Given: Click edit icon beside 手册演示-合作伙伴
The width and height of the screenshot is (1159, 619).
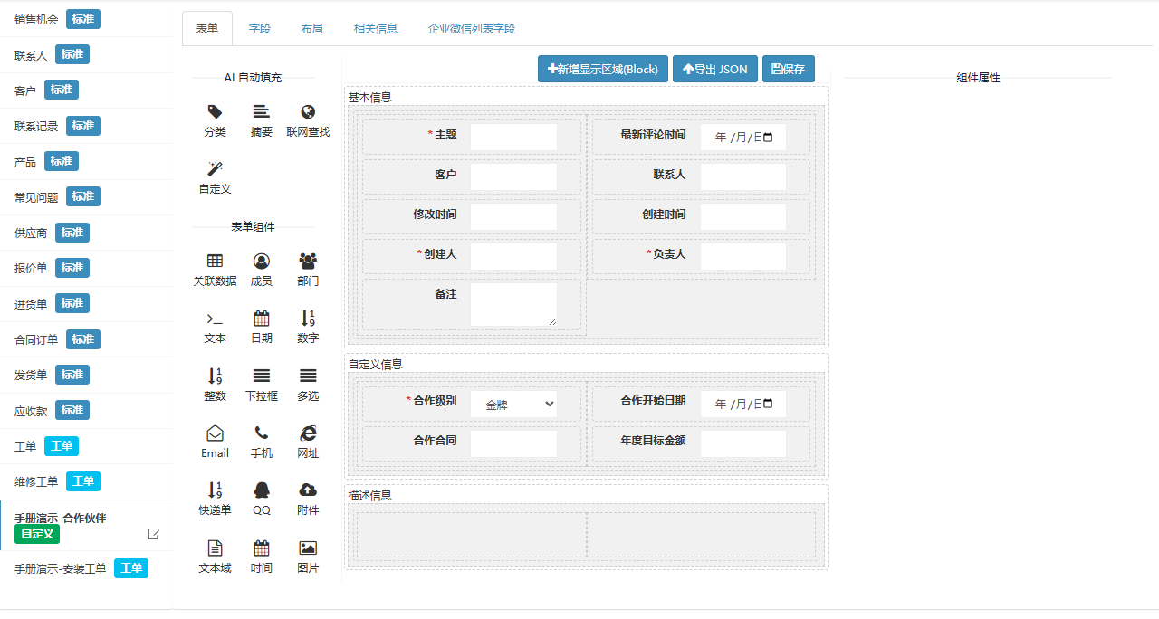Looking at the screenshot, I should (x=154, y=534).
